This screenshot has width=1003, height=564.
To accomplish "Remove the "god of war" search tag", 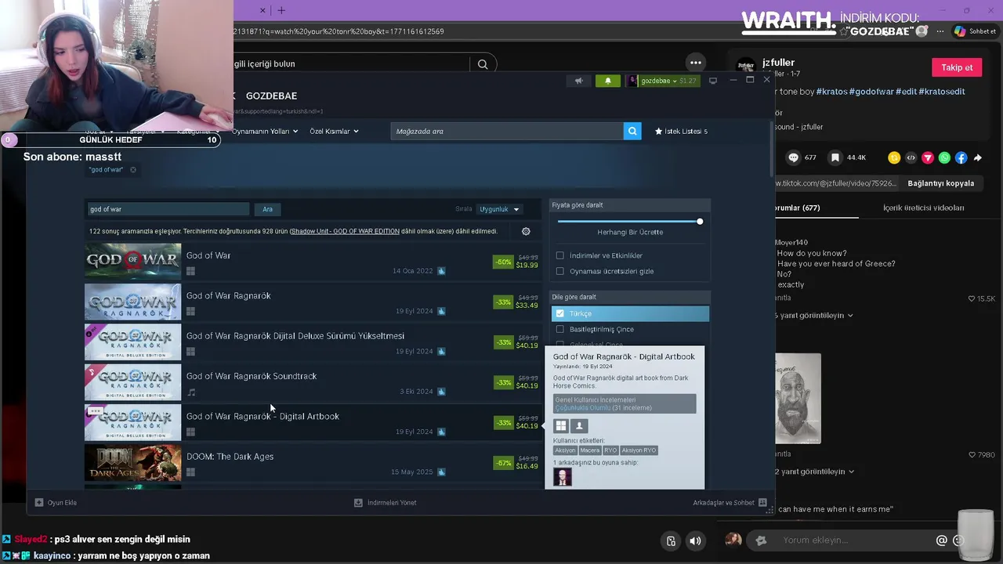I will pyautogui.click(x=133, y=170).
